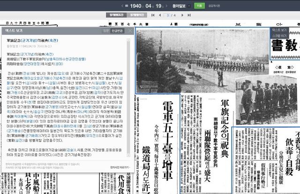Click 텍스트 보기 over the 書教 article
The height and width of the screenshot is (194, 300).
point(279,30)
